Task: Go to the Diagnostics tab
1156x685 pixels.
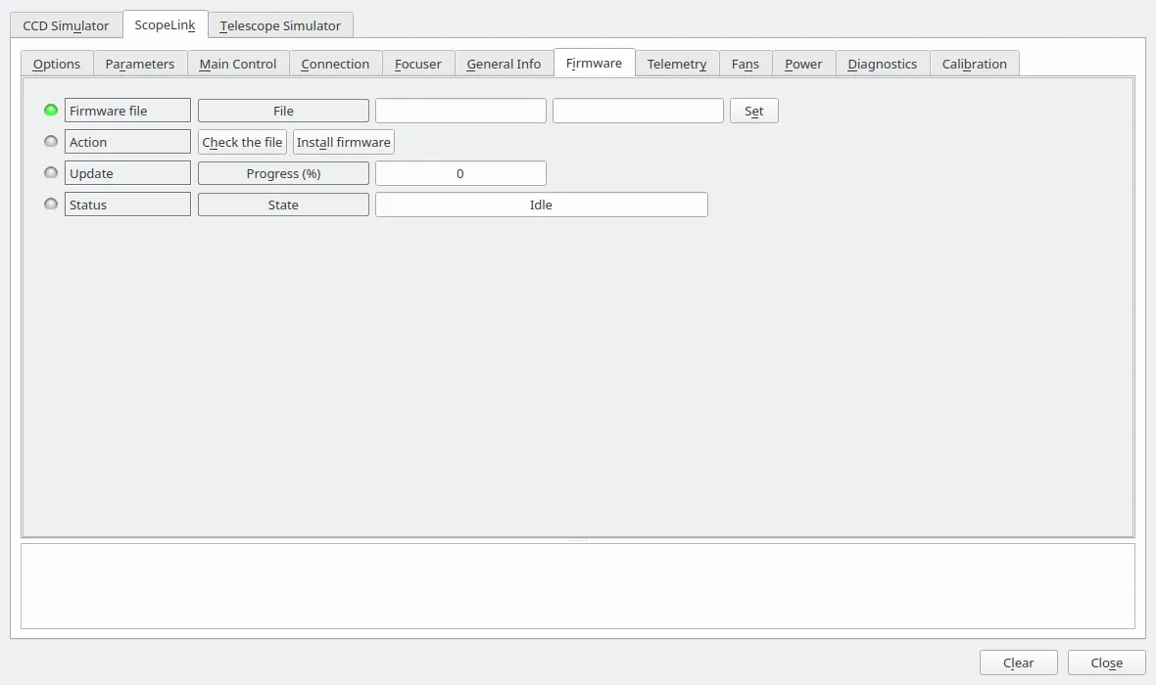Action: click(x=883, y=64)
